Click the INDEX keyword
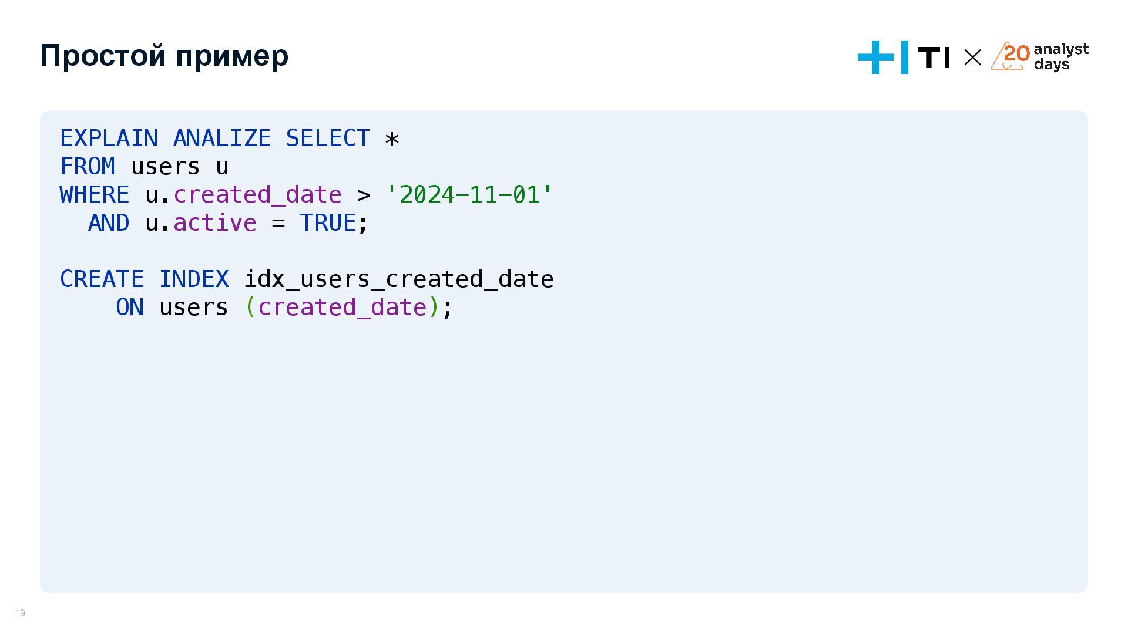Image resolution: width=1128 pixels, height=634 pixels. (x=194, y=279)
